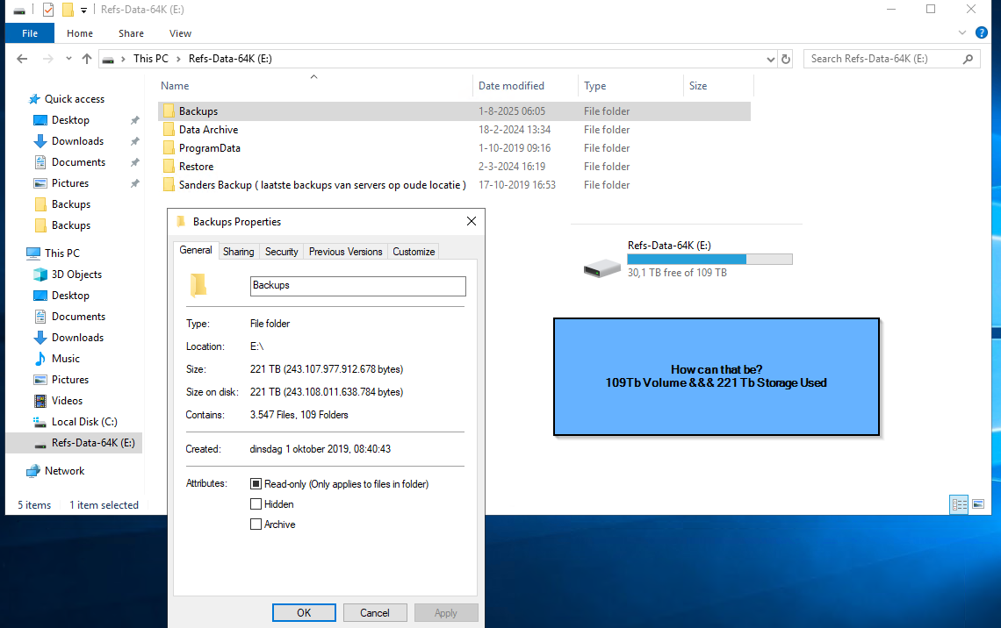Check the Archive attribute checkbox
Screen dimensions: 1001x628
click(x=256, y=525)
